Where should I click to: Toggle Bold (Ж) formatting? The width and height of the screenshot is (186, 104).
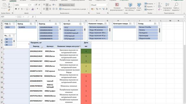coord(16,9)
